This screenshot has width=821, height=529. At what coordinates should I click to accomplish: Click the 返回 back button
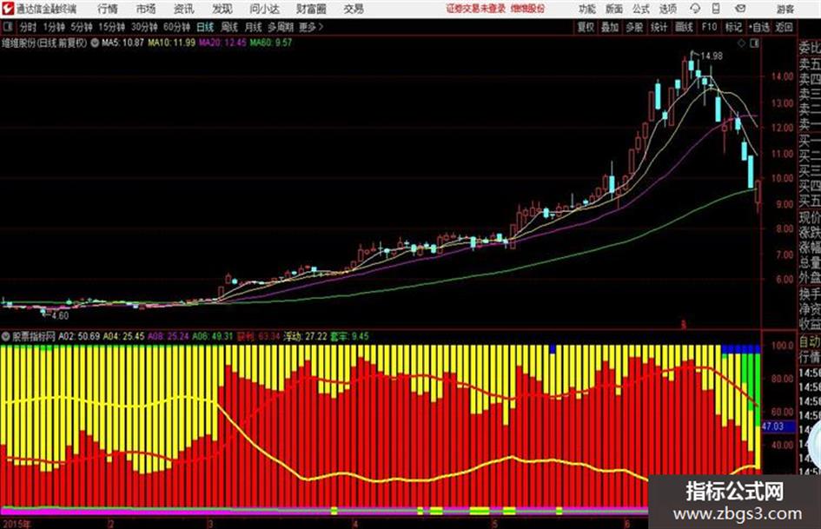[784, 27]
